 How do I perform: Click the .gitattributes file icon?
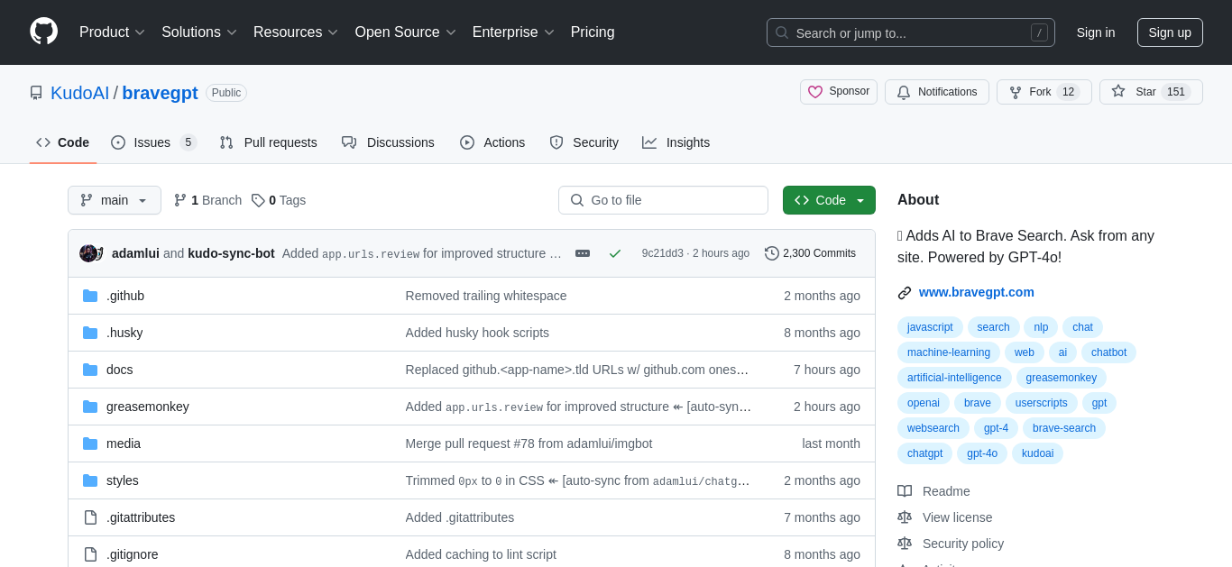tap(90, 517)
